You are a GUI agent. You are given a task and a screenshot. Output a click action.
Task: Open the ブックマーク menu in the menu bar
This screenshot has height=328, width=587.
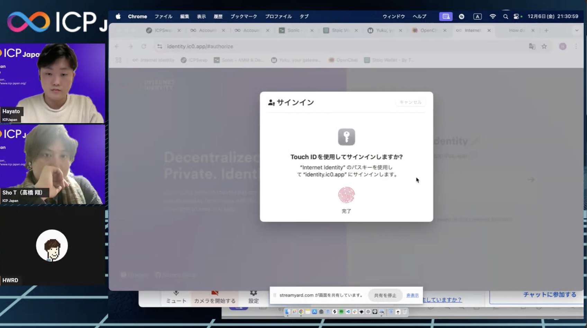pyautogui.click(x=244, y=16)
